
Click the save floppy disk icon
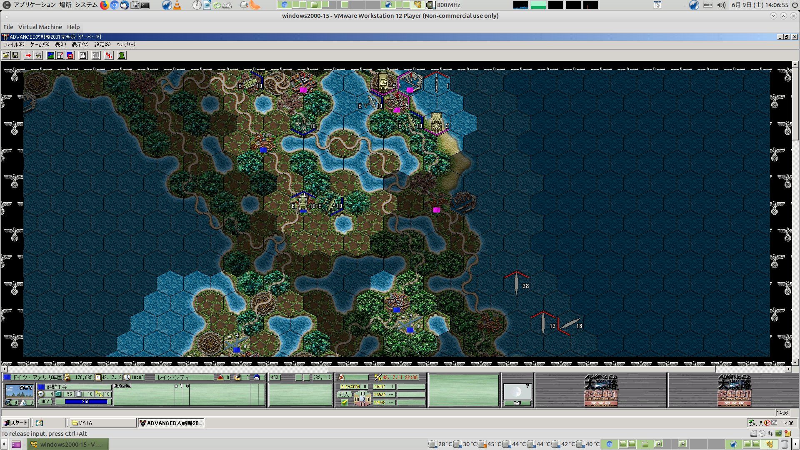15,55
